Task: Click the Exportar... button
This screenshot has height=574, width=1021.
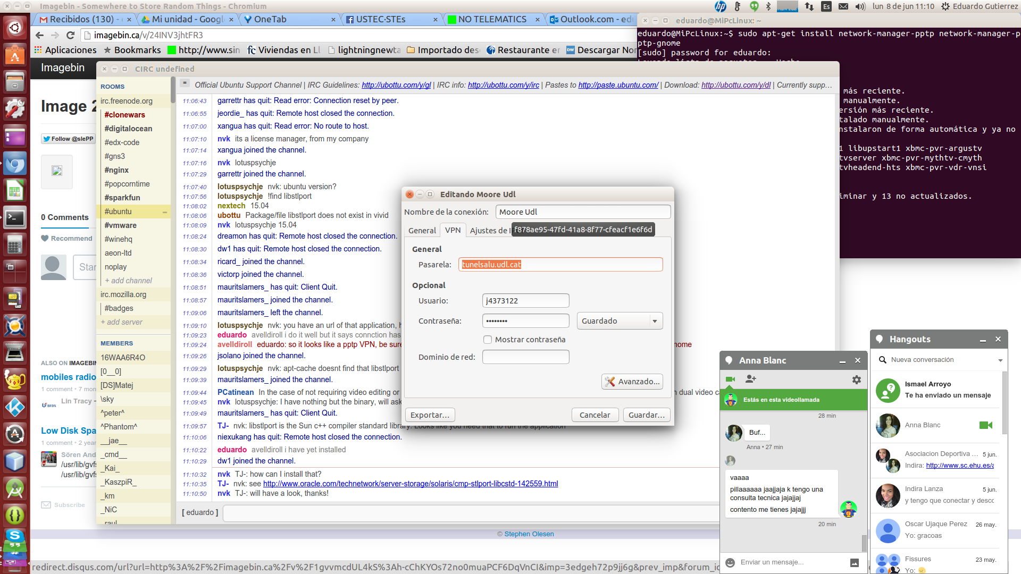Action: click(429, 415)
